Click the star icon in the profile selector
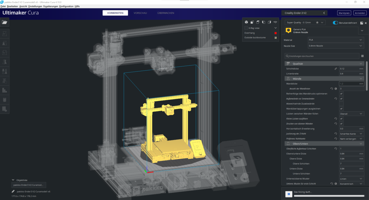Image resolution: width=369 pixels, height=200 pixels. click(x=317, y=23)
